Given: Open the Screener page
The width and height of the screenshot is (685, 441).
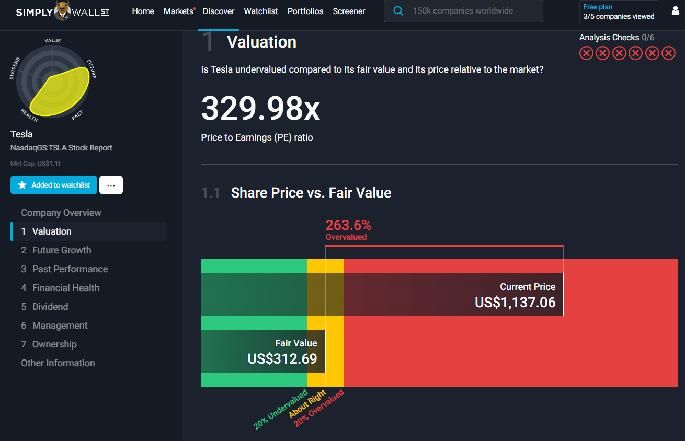Looking at the screenshot, I should (x=349, y=11).
